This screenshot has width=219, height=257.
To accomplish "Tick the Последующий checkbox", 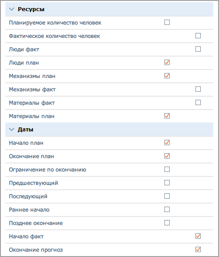I will [167, 196].
